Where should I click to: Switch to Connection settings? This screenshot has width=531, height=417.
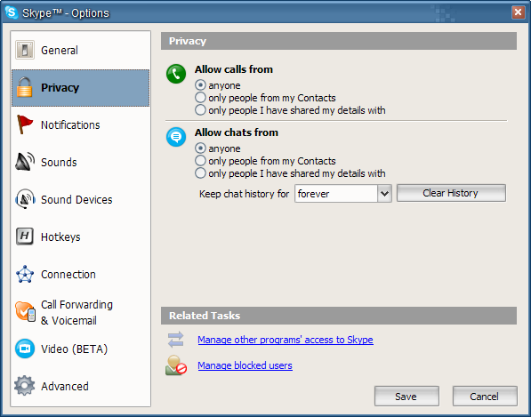[81, 274]
